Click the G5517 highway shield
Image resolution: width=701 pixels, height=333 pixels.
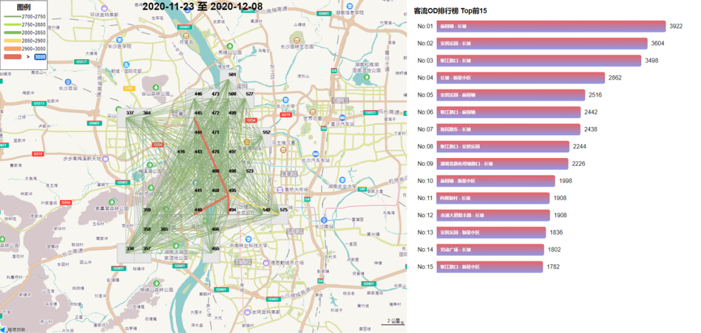pyautogui.click(x=82, y=62)
